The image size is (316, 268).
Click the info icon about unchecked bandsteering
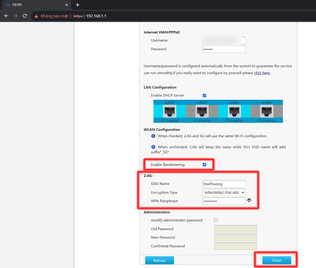[153, 147]
